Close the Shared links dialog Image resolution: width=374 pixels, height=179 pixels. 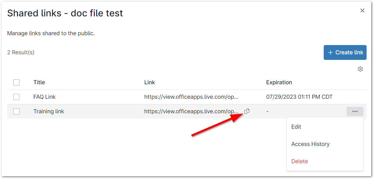point(362,10)
